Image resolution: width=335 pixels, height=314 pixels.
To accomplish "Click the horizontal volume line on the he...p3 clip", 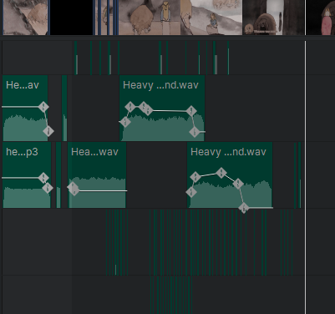I will (21, 178).
